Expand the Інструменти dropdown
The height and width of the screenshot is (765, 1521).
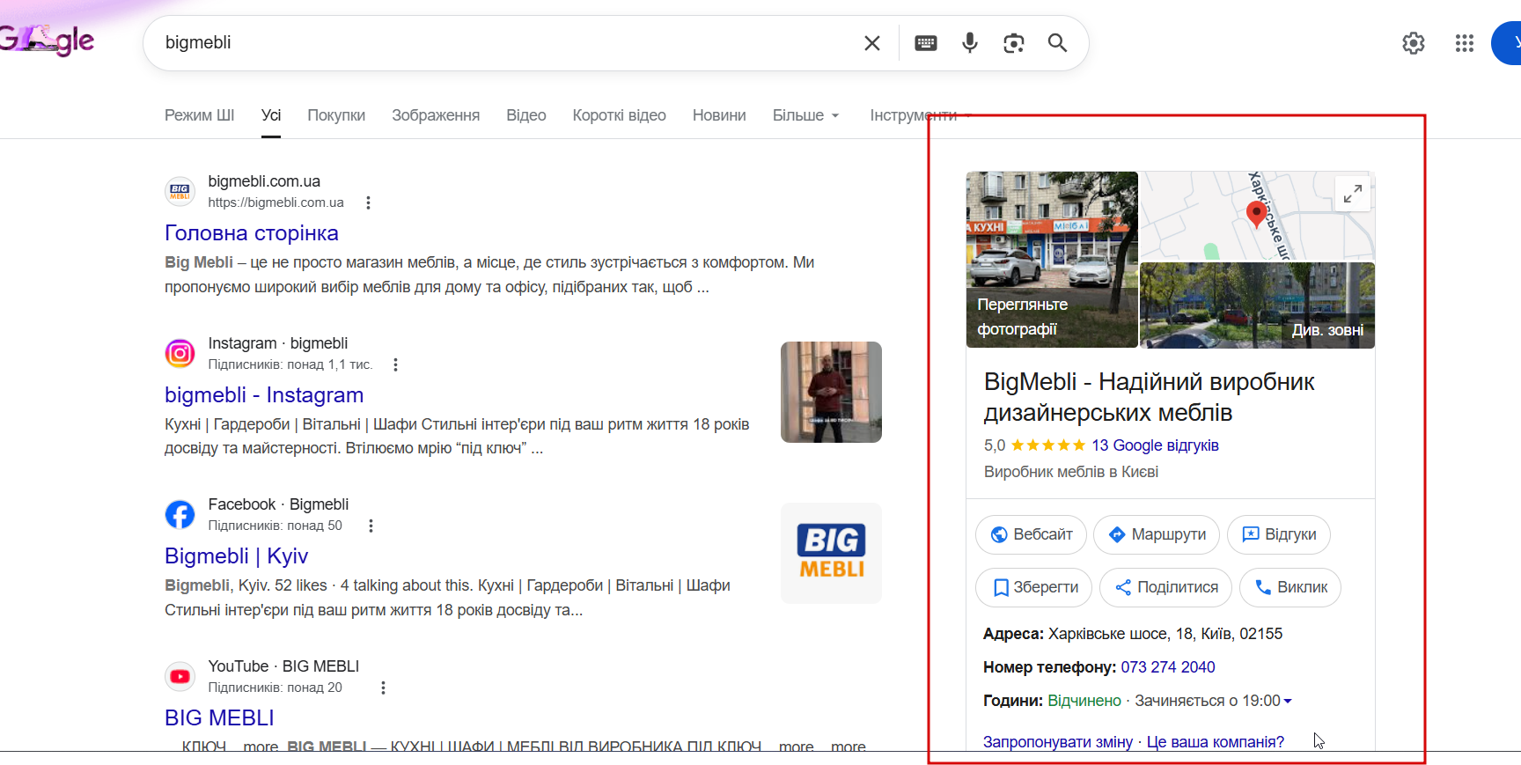921,115
